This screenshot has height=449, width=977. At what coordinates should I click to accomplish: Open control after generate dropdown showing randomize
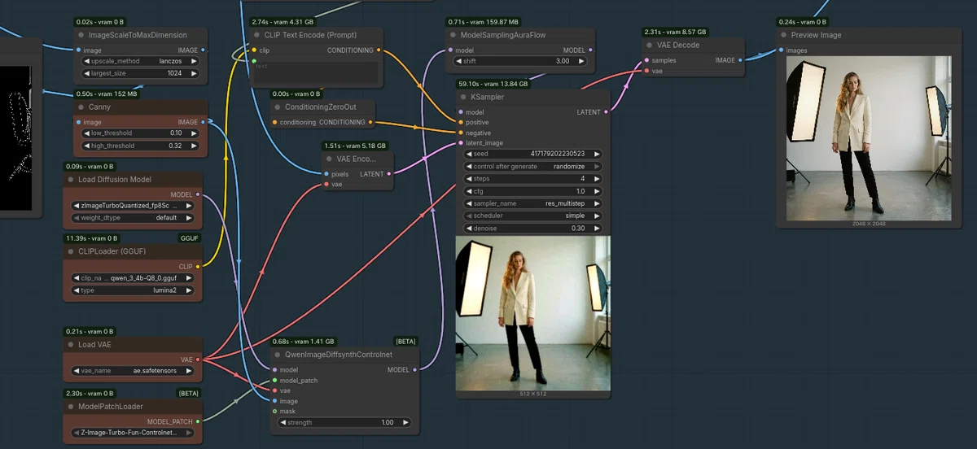pyautogui.click(x=532, y=166)
